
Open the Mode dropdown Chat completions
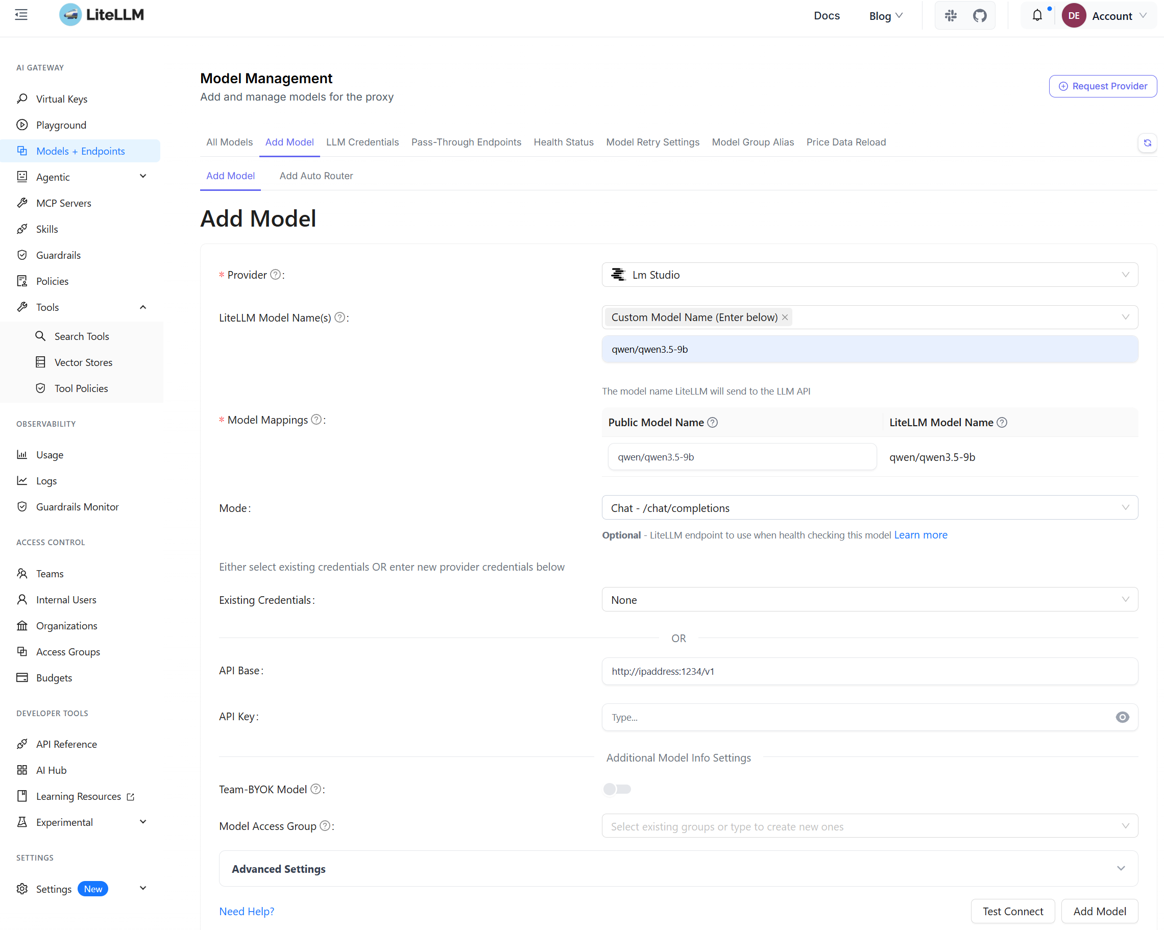[x=870, y=507]
